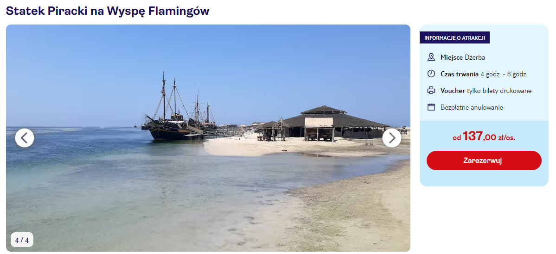Click the tylko bilety drukowane voucher text
Viewport: 556px width, 254px height.
click(x=499, y=91)
